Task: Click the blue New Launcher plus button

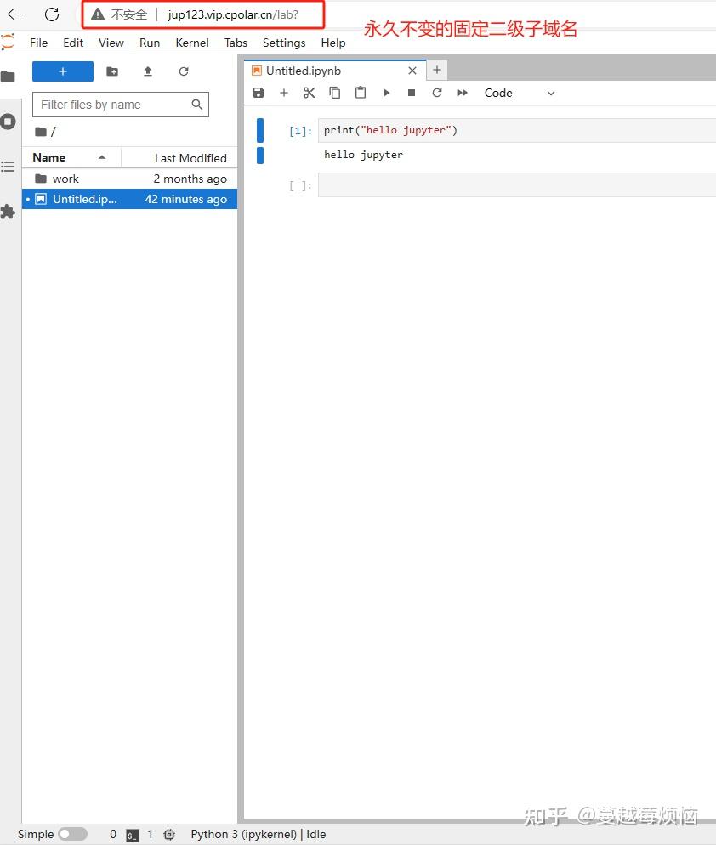Action: [63, 71]
